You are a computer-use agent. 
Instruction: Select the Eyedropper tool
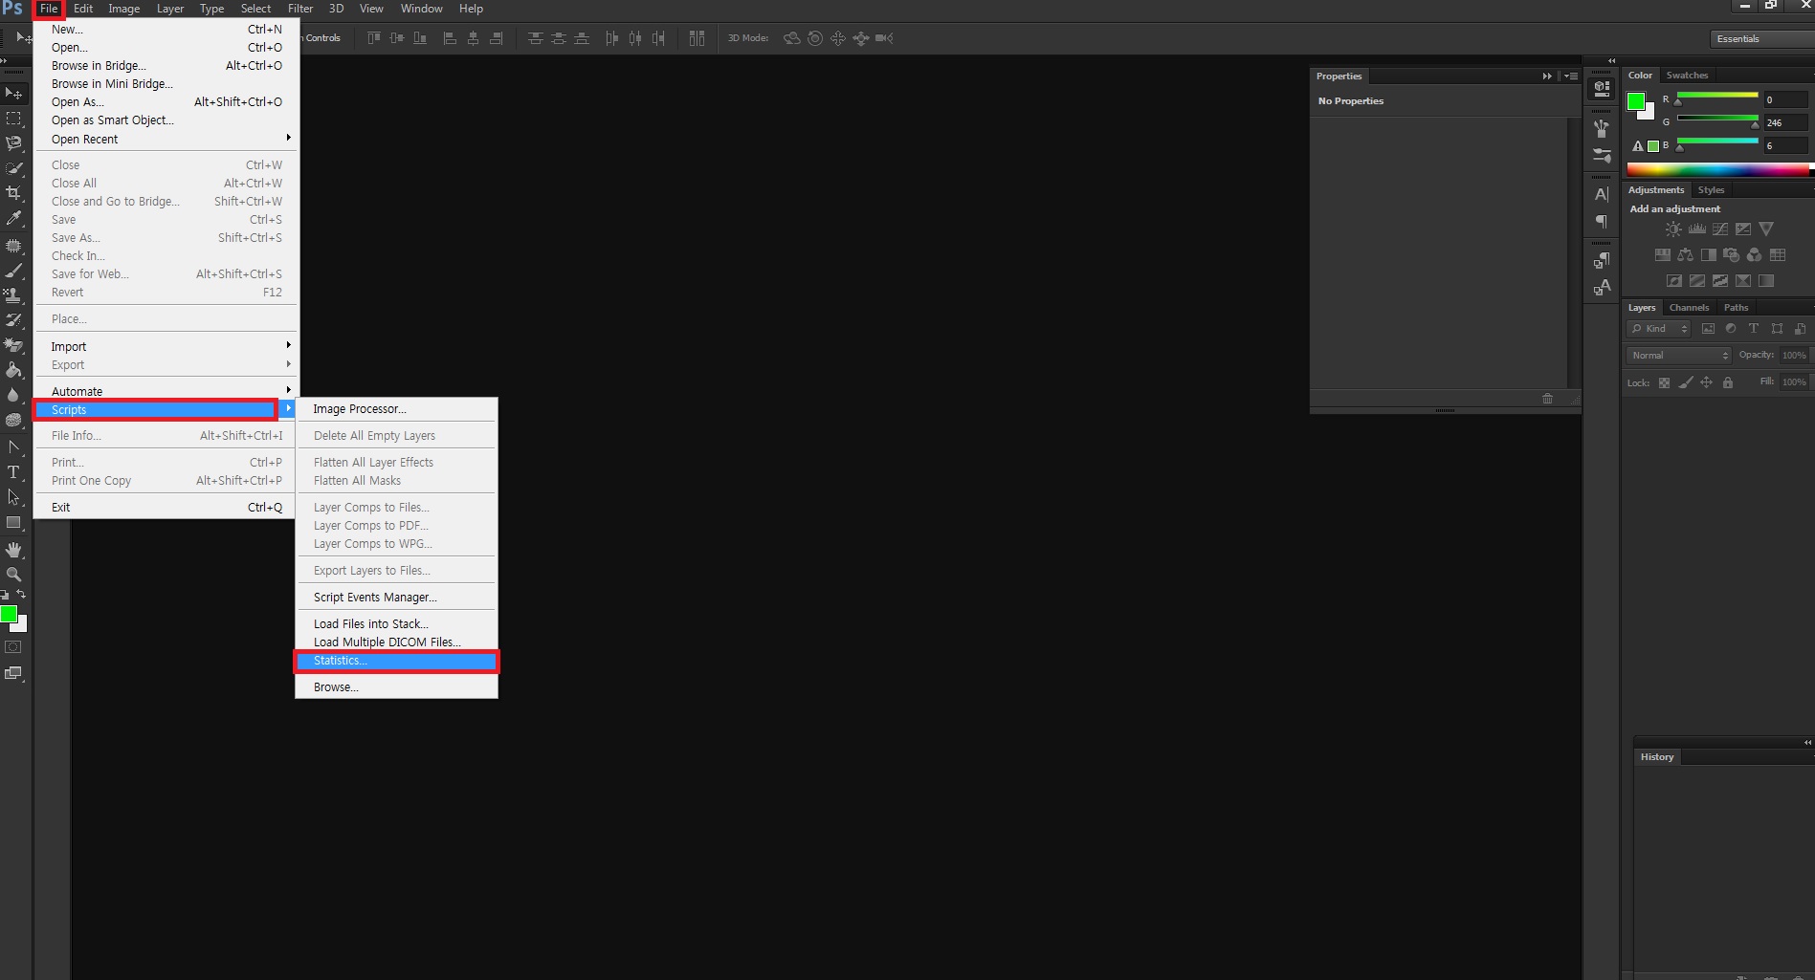(x=13, y=218)
